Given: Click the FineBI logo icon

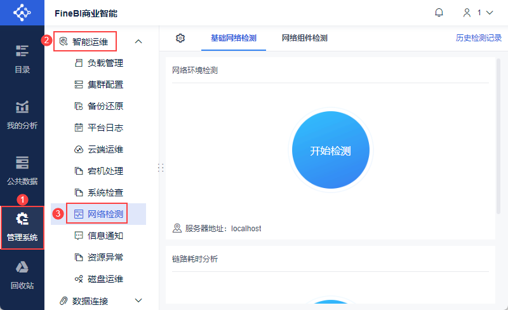Looking at the screenshot, I should pos(22,13).
